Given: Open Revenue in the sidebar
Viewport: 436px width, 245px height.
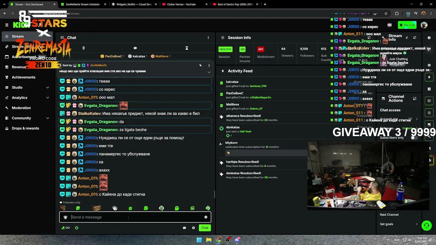Looking at the screenshot, I should point(19,67).
